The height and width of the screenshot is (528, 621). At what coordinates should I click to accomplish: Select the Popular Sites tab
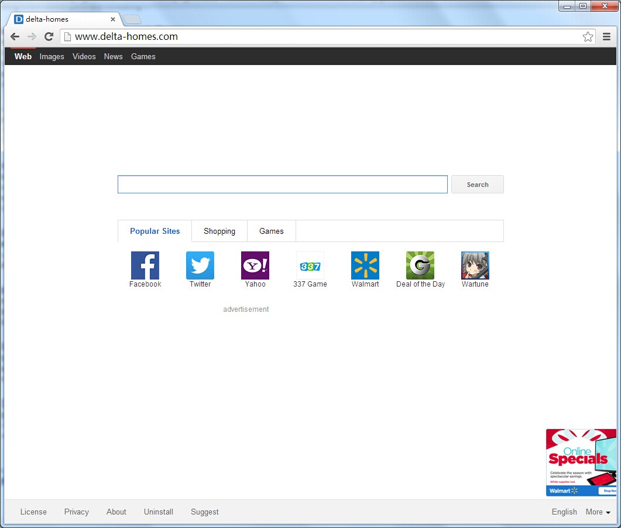[x=155, y=231]
